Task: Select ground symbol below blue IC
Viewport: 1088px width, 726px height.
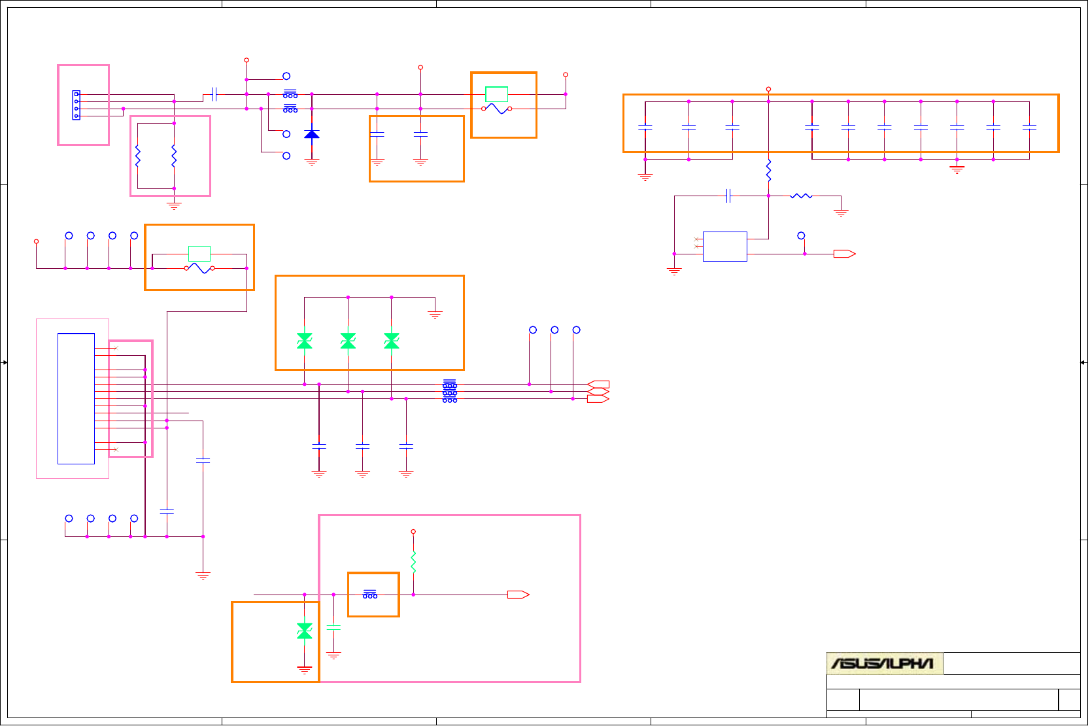Action: 674,271
